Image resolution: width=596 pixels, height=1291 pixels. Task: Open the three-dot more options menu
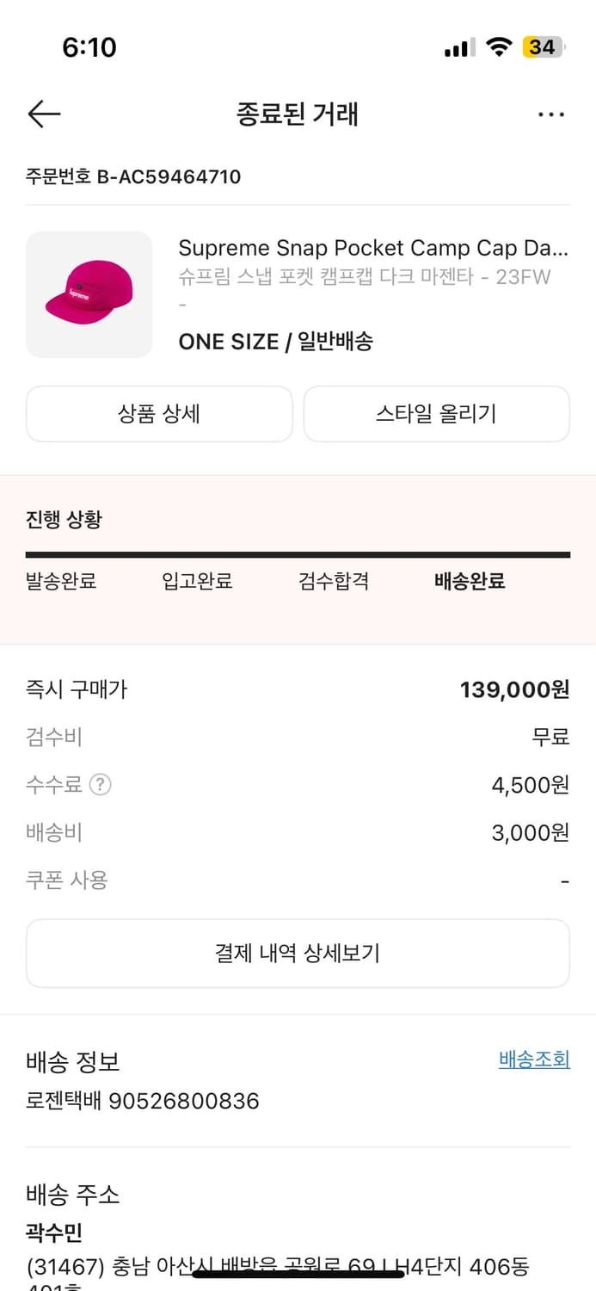[x=550, y=114]
